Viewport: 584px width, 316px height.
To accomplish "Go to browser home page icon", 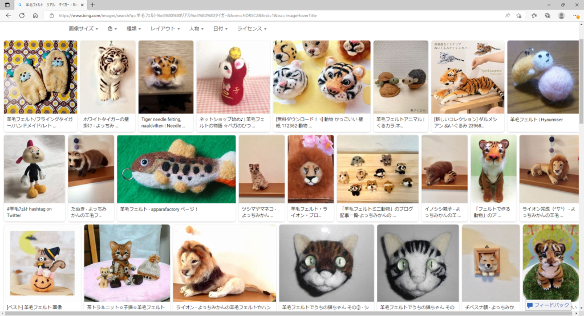I will (x=35, y=15).
